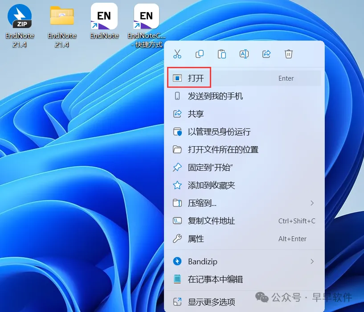Choose 发送到我的手机 menu entry

pyautogui.click(x=244, y=96)
